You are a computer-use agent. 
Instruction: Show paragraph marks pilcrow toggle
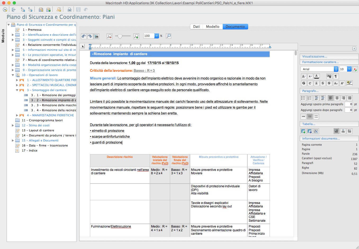336,76
